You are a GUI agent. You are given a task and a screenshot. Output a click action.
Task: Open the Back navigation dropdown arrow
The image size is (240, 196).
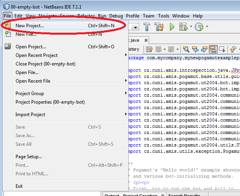tap(165, 49)
